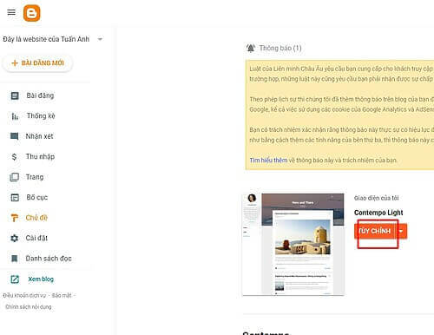434x335 pixels.
Task: Click the Bài đăng posts icon
Action: [x=15, y=95]
